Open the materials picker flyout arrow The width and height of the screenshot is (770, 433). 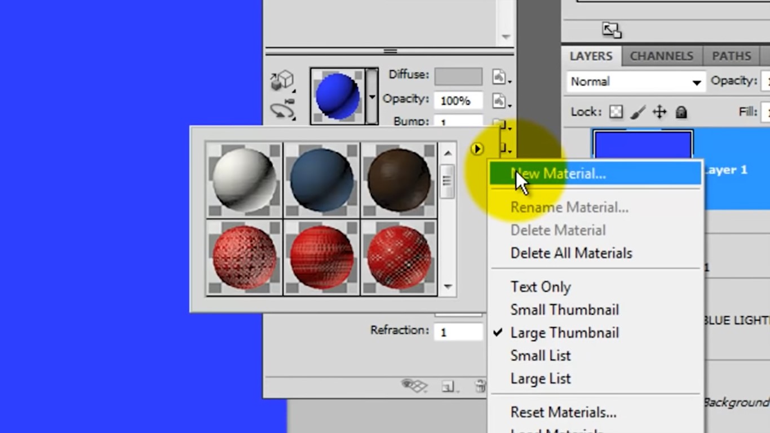pyautogui.click(x=477, y=149)
